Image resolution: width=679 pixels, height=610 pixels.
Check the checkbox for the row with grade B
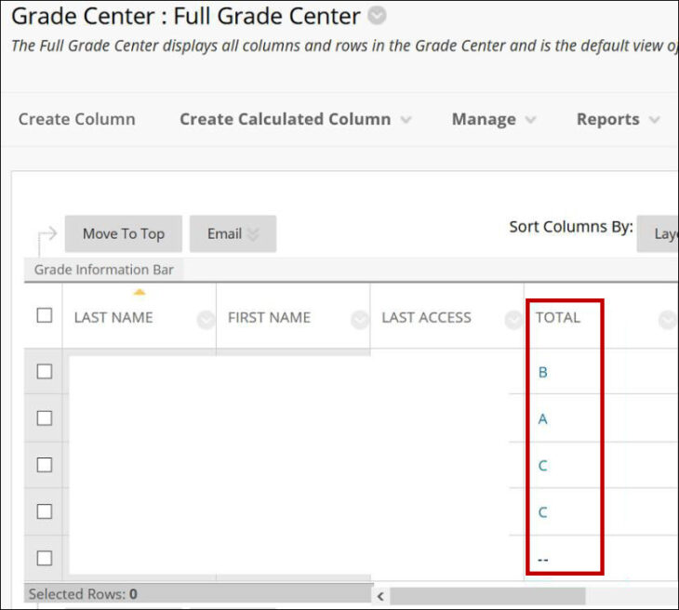pos(44,371)
